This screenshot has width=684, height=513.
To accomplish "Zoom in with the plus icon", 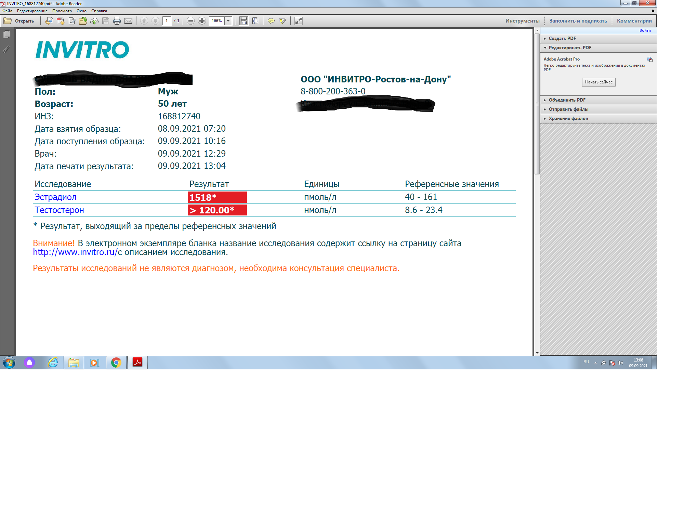I will tap(202, 21).
